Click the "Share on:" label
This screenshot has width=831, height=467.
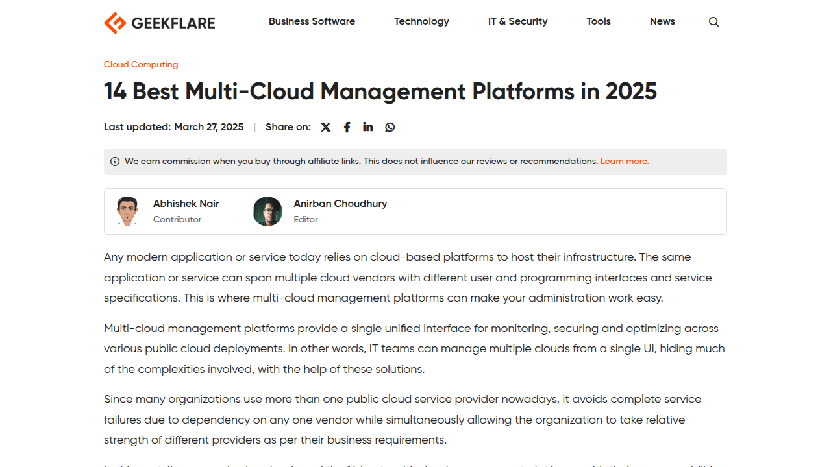point(288,127)
